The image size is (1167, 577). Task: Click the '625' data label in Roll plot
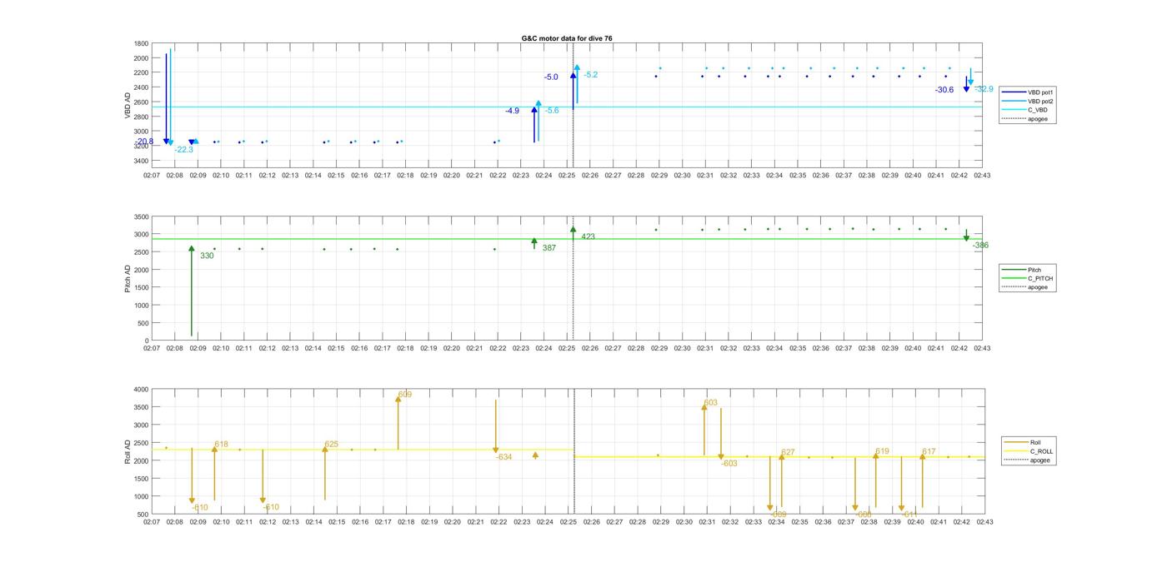coord(332,445)
